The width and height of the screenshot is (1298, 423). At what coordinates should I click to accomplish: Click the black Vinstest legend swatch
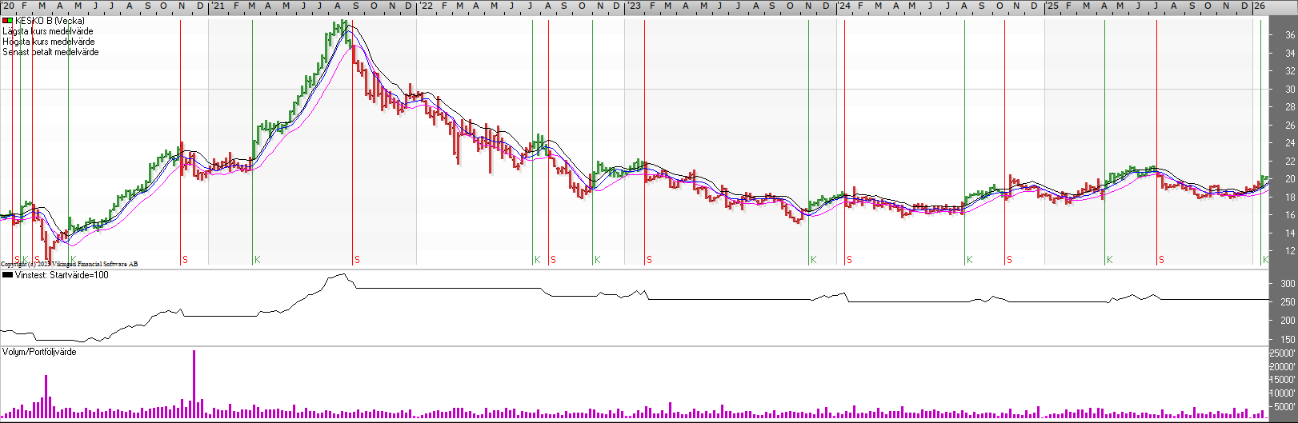(7, 275)
